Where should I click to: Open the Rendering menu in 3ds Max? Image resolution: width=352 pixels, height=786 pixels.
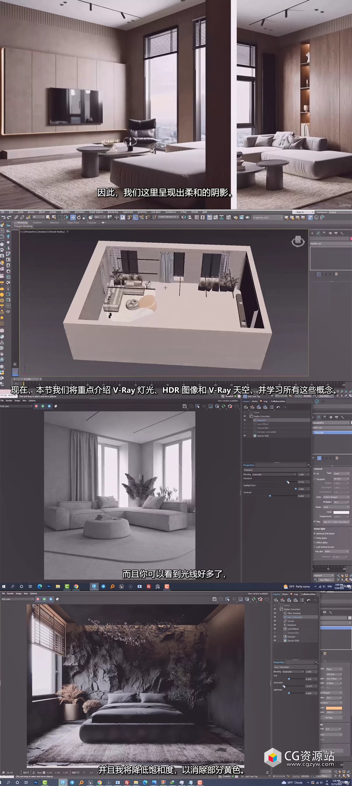coord(113,212)
